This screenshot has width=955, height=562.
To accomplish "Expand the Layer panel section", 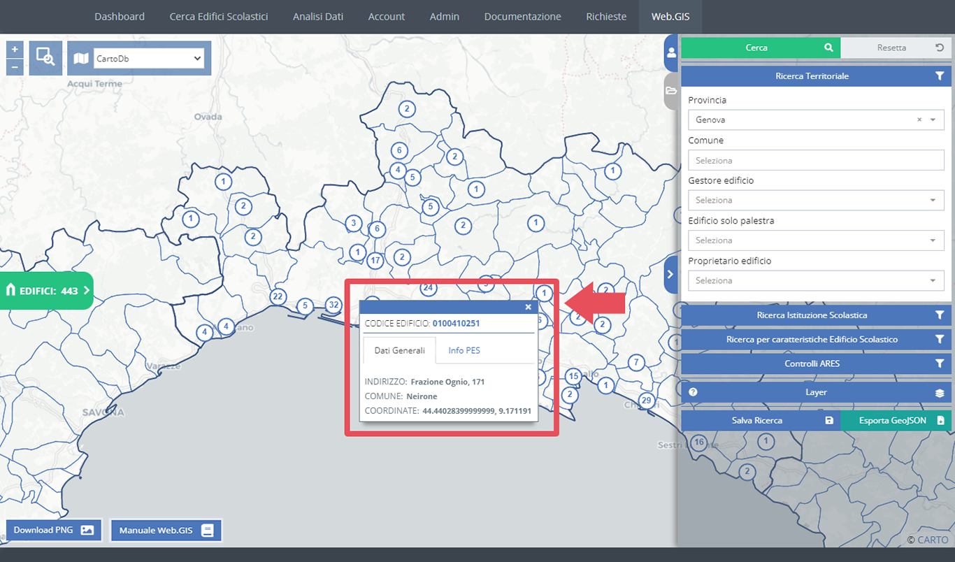I will [x=816, y=392].
